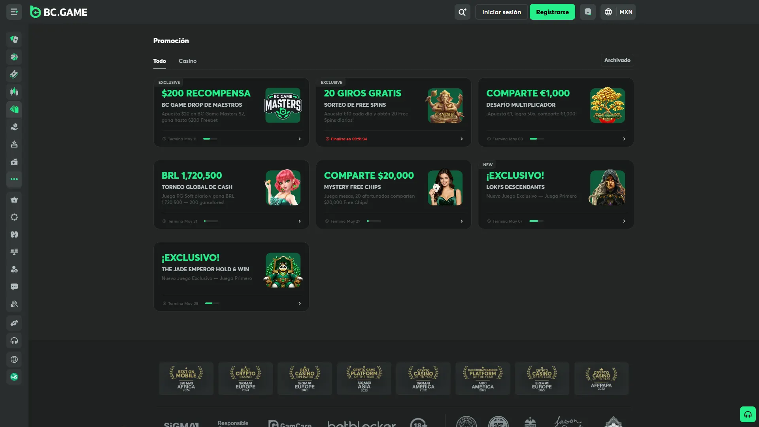Open the 20 Giros Gratis promotion title

point(363,93)
